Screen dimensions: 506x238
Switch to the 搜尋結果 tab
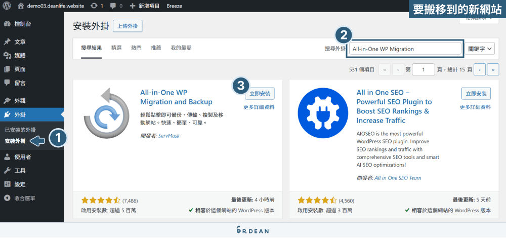tap(91, 48)
